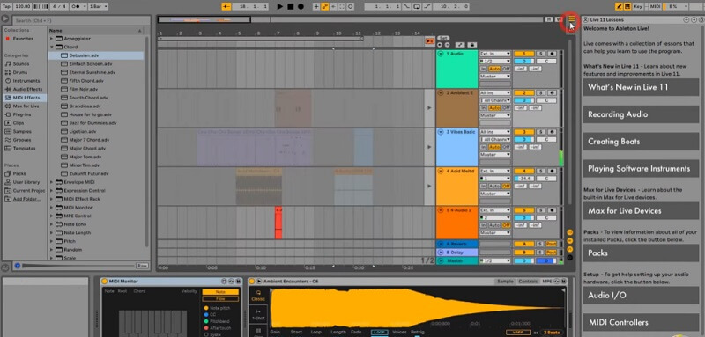Toggle the Follow playback button

tap(226, 6)
